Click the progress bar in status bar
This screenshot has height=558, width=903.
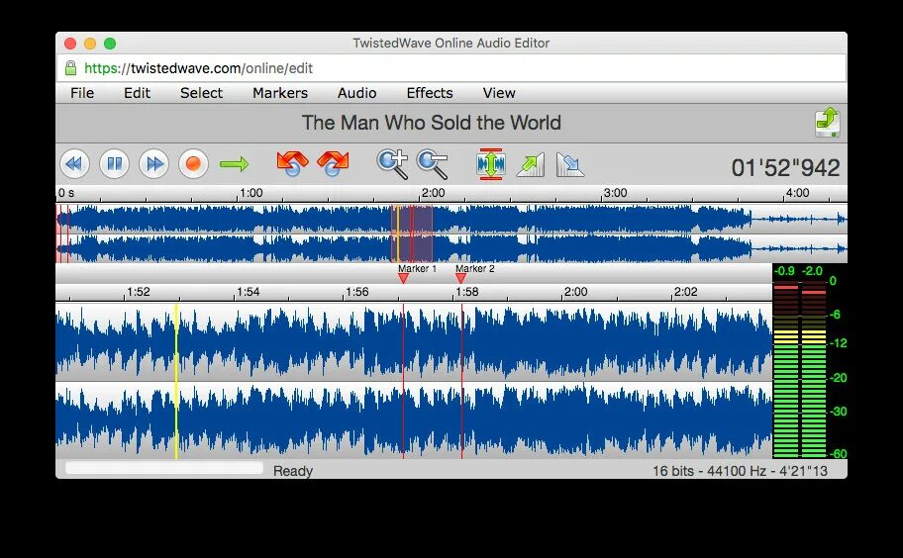click(164, 468)
